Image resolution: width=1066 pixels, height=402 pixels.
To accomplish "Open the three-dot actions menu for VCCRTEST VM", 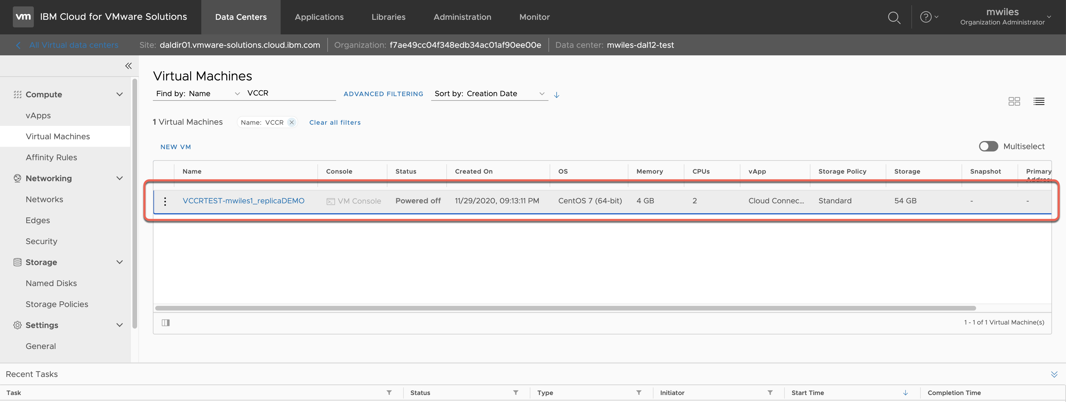I will coord(165,201).
